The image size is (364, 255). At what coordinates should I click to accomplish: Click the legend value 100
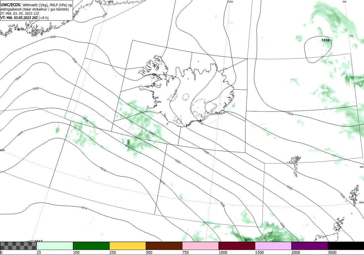(76, 252)
